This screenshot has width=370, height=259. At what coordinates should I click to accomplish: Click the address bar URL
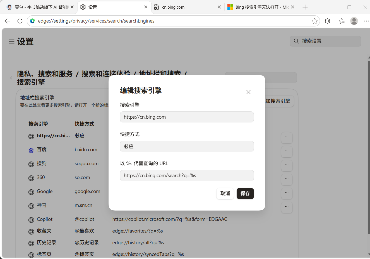(x=96, y=21)
